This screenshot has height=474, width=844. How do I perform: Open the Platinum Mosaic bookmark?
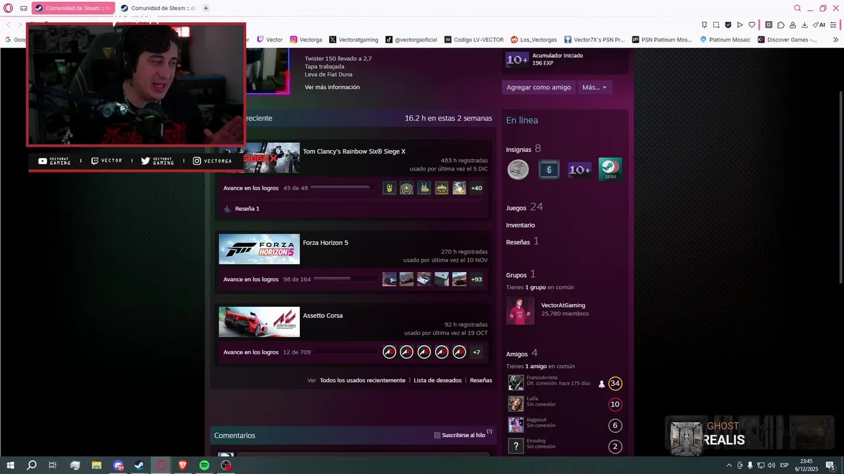coord(725,39)
